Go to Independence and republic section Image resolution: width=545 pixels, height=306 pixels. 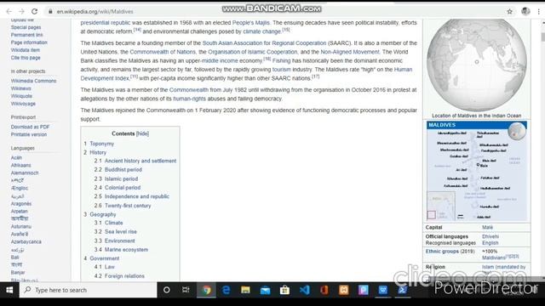136,196
